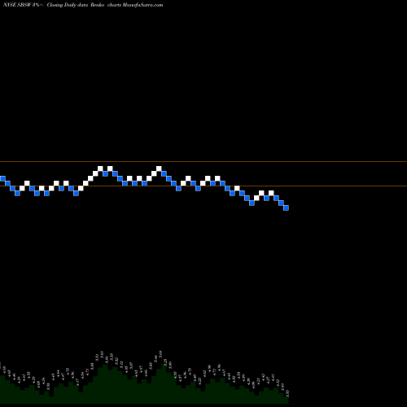Click the final price label "3.83" at the bottom
The width and height of the screenshot is (407, 407).
[287, 393]
